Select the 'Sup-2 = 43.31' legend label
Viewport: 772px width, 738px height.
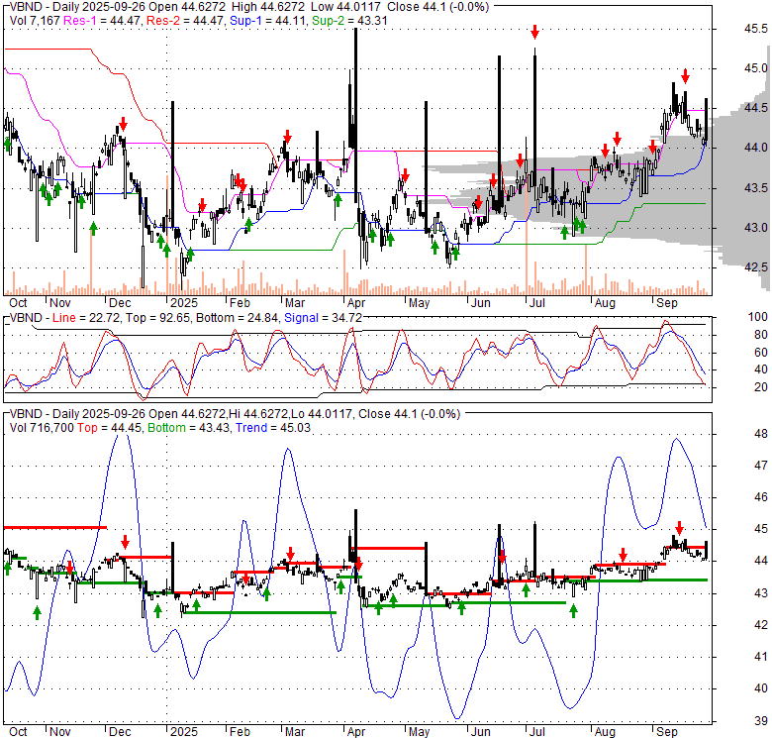click(x=349, y=21)
